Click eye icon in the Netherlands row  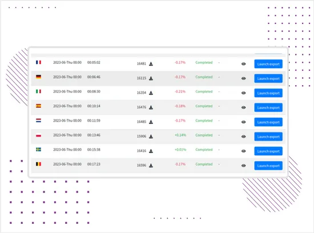tap(244, 122)
